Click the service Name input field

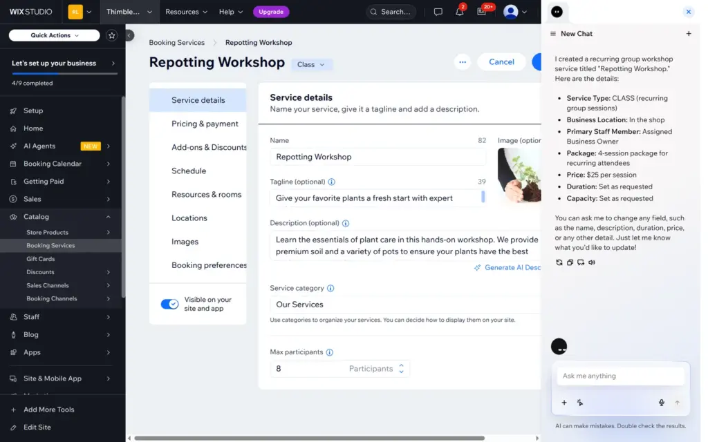[378, 157]
